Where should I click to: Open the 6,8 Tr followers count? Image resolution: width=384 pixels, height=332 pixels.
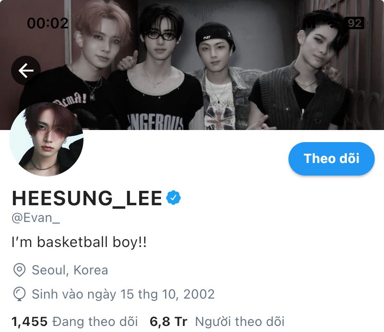(x=168, y=321)
